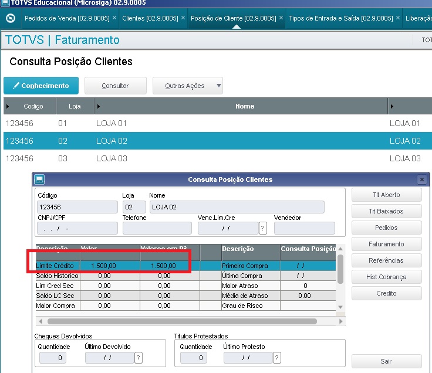The image size is (432, 373).
Task: Click the Consultar button
Action: click(x=115, y=86)
